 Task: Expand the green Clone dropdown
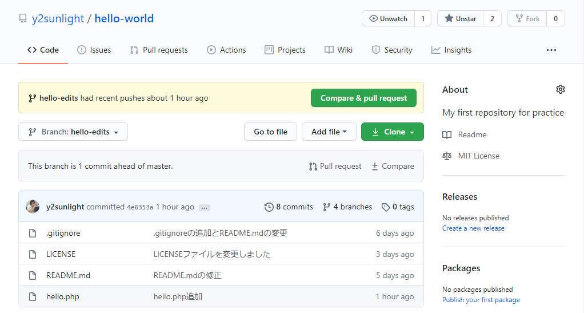[x=392, y=132]
